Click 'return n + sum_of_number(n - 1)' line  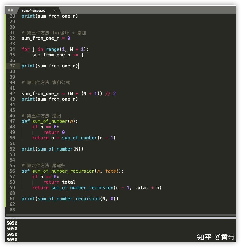pos(74,138)
